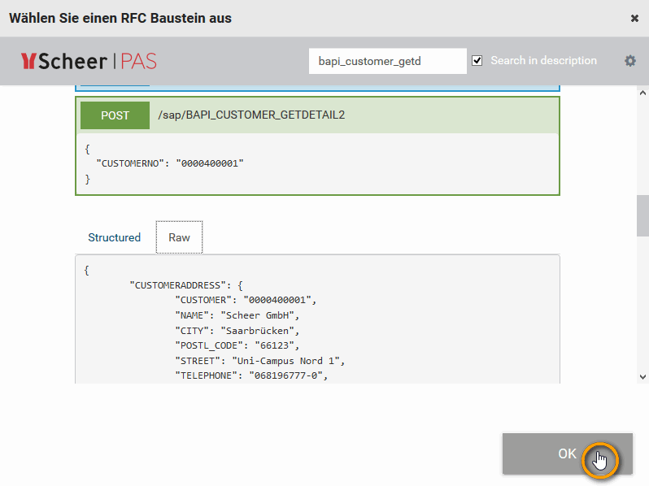Click the CUSTOMERNO request body block
The width and height of the screenshot is (649, 486).
(317, 163)
